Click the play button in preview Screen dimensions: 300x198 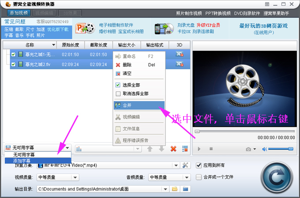click(x=199, y=149)
